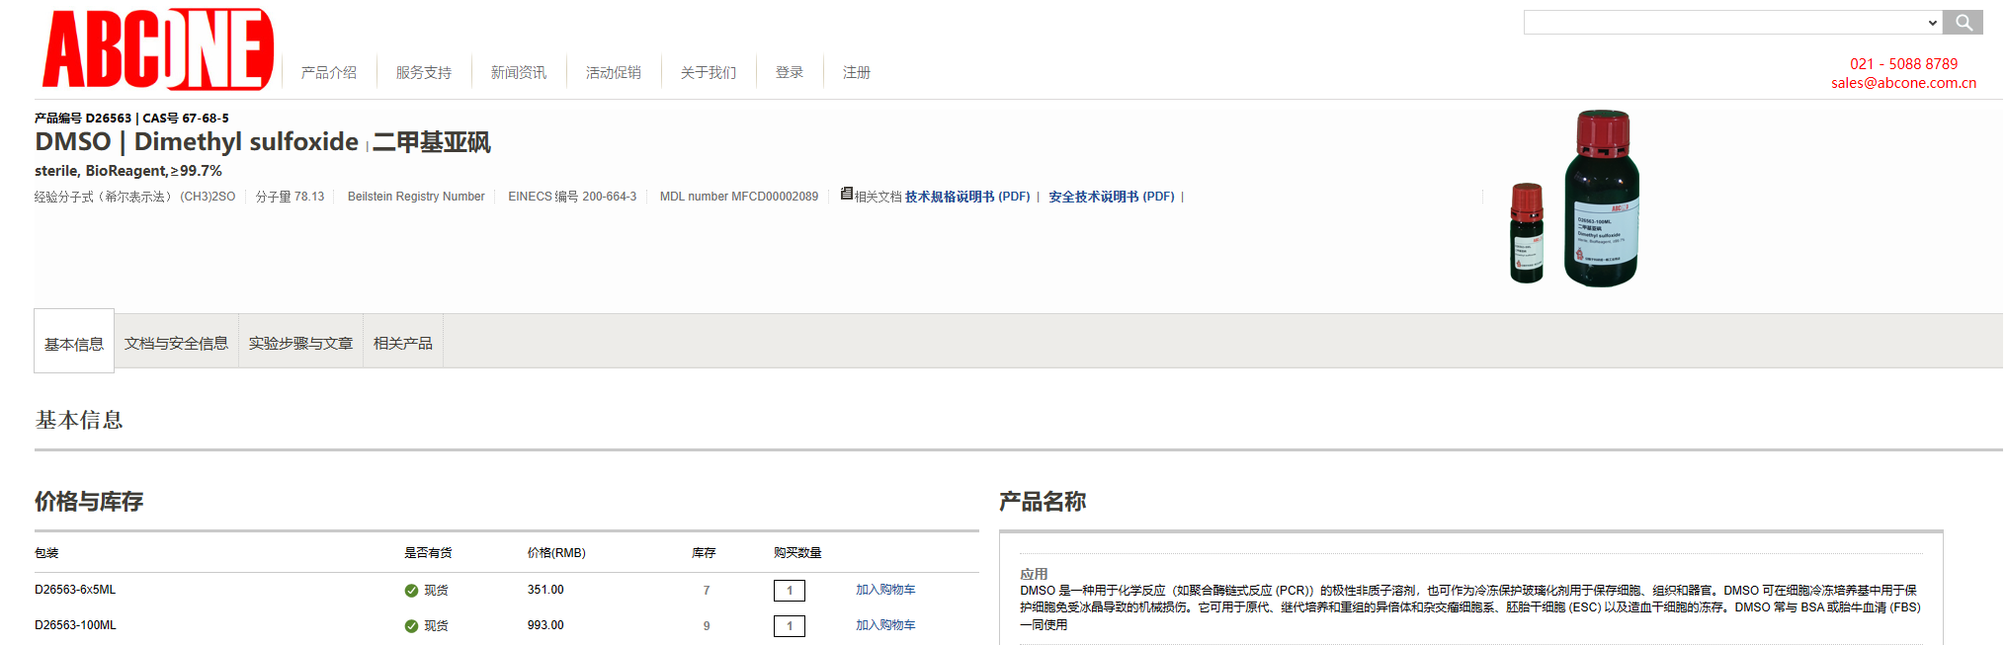
Task: Go to 新闻资讯 page
Action: tap(519, 73)
